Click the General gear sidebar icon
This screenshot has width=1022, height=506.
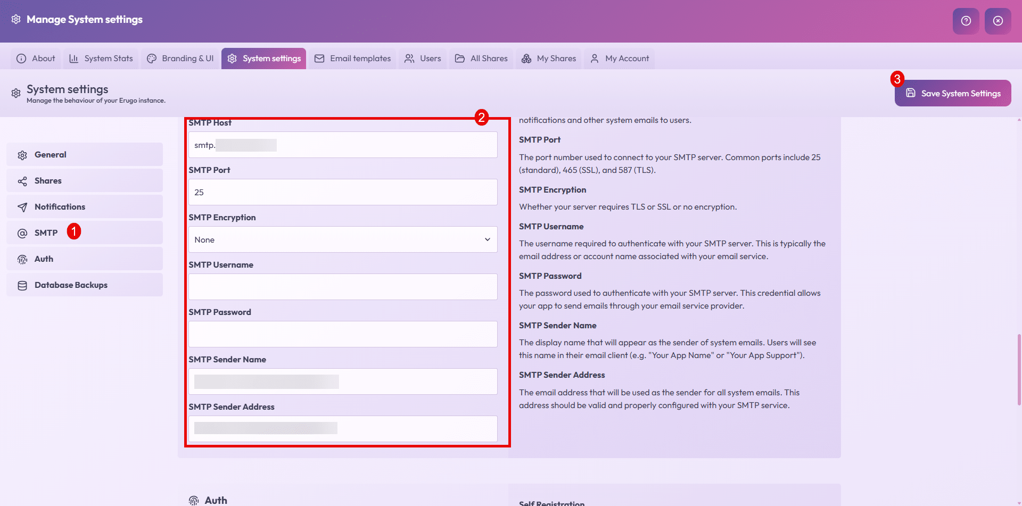coord(22,155)
